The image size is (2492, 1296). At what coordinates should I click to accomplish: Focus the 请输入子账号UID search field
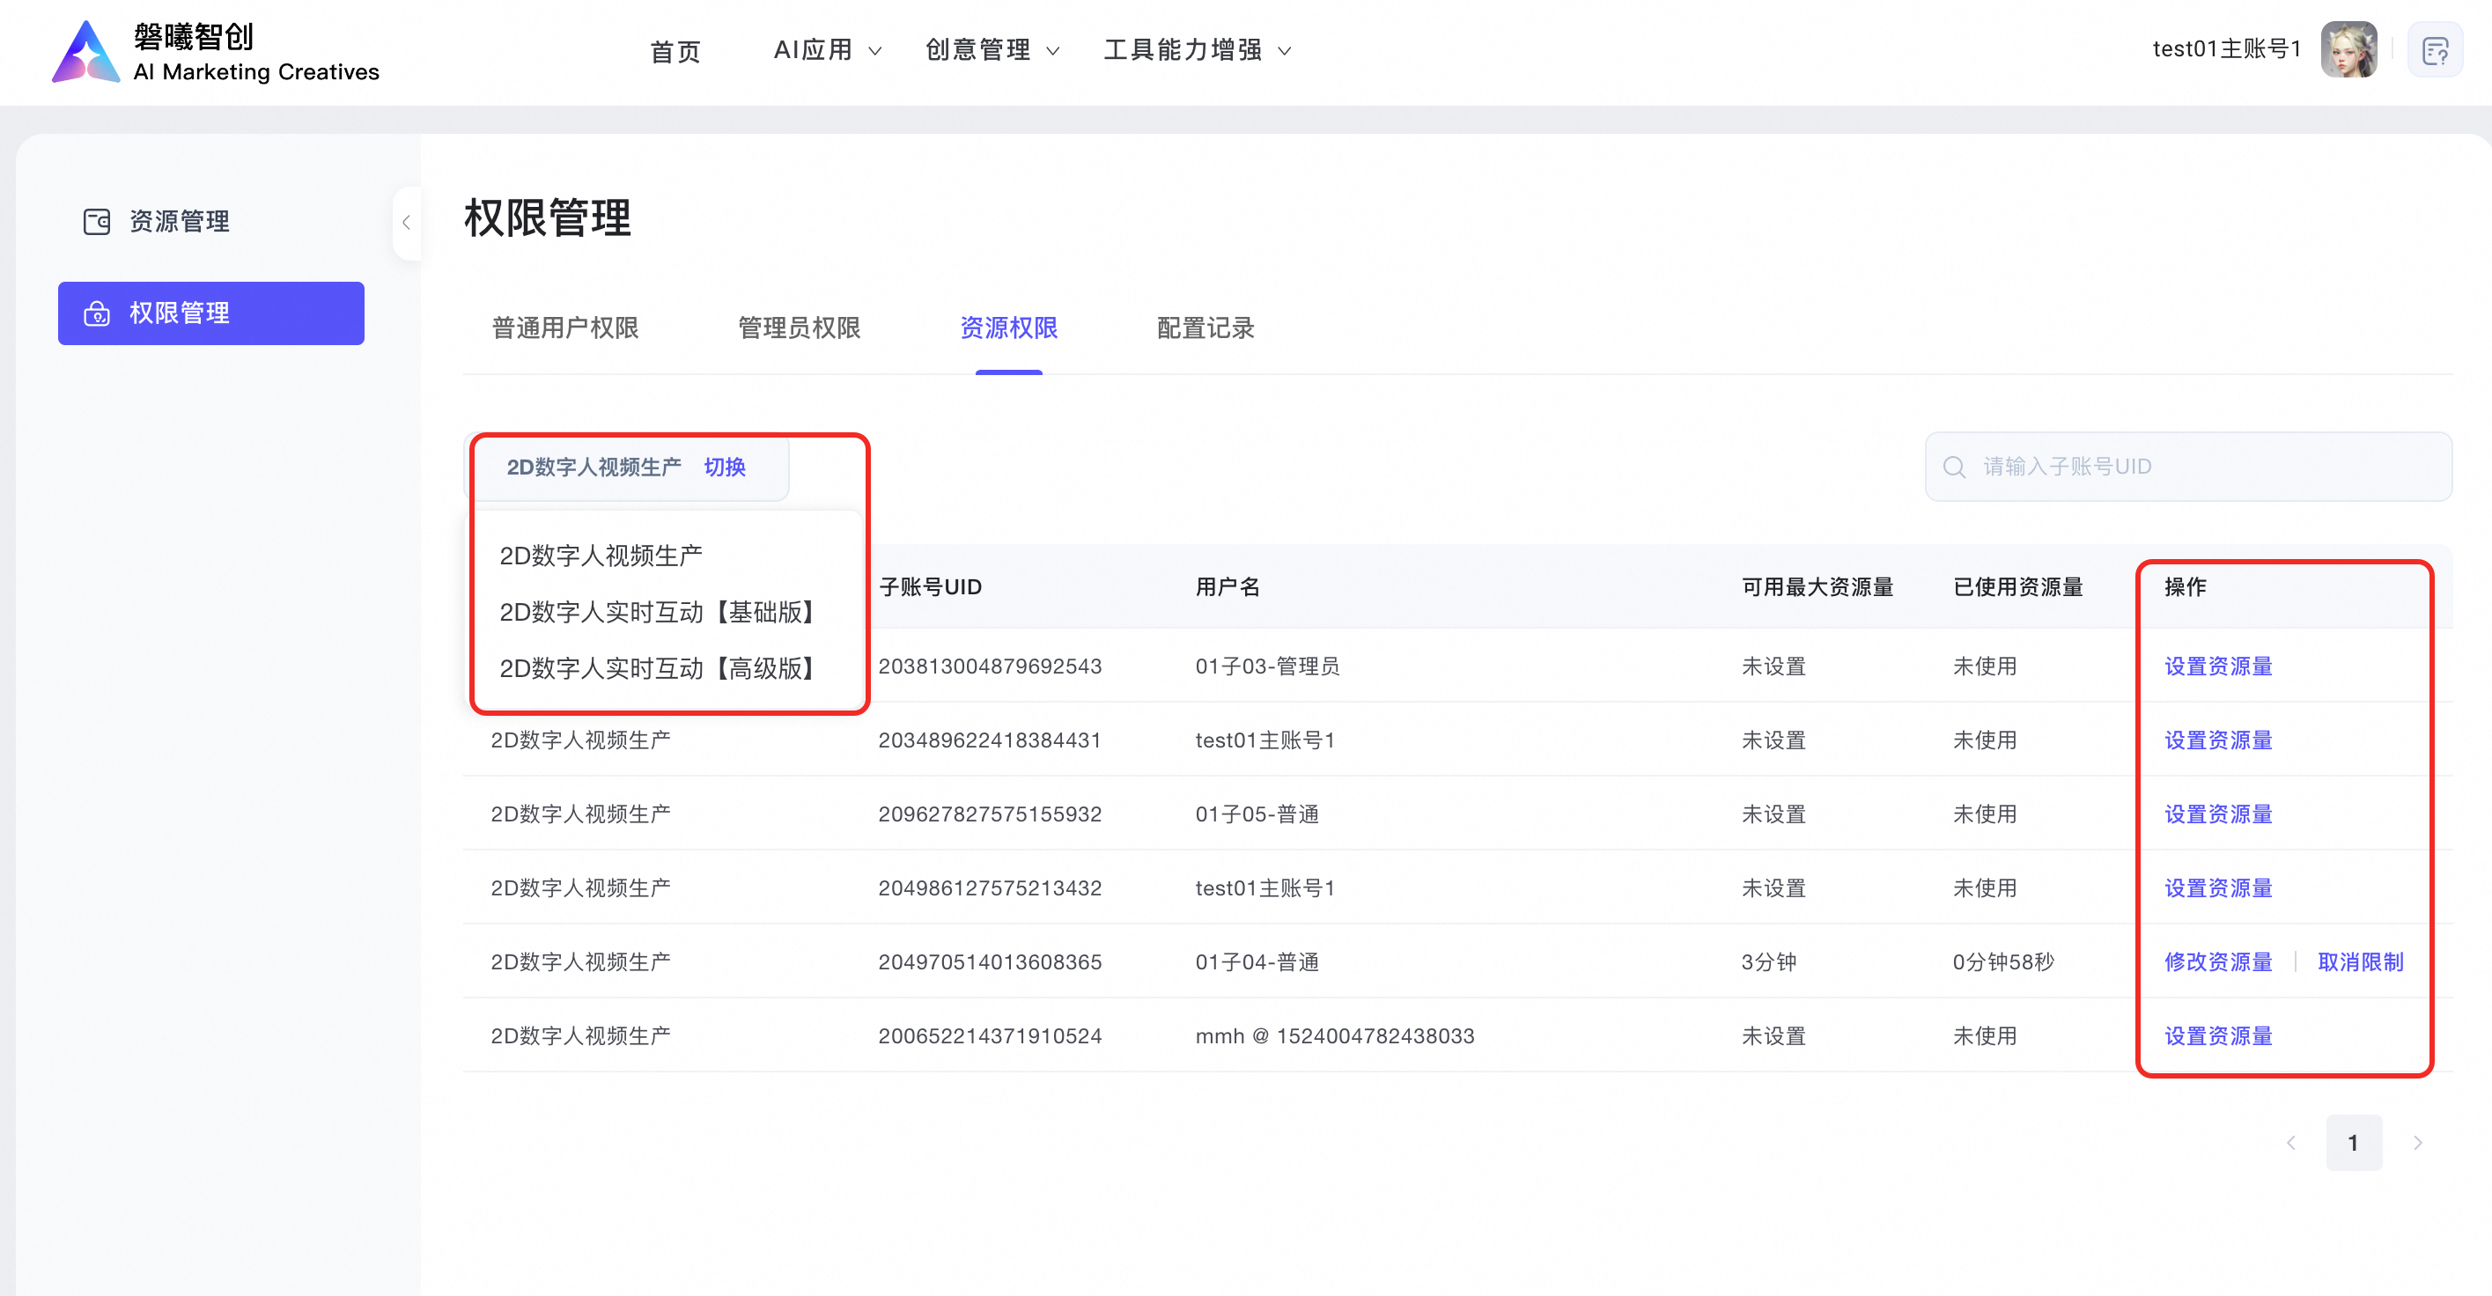click(x=2188, y=468)
